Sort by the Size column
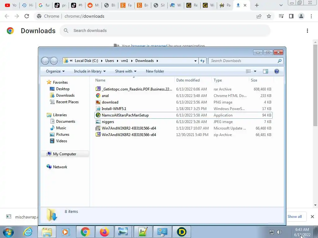The height and width of the screenshot is (238, 318). (261, 80)
